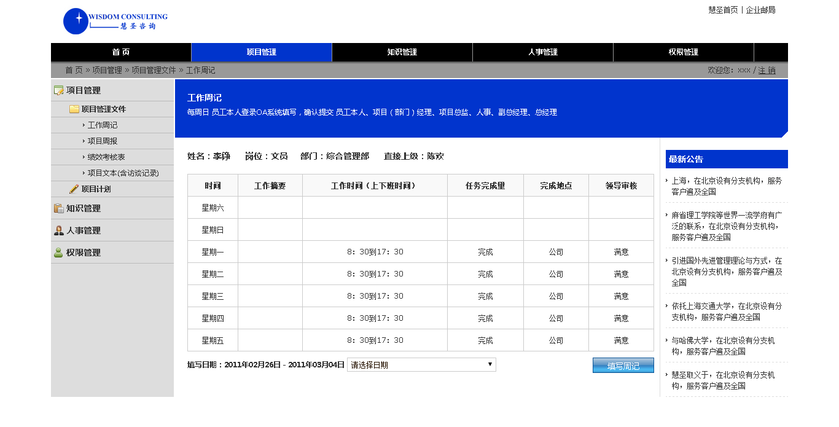Open the 企业邮局 link at top
Screen dimensions: 839x427
[760, 10]
